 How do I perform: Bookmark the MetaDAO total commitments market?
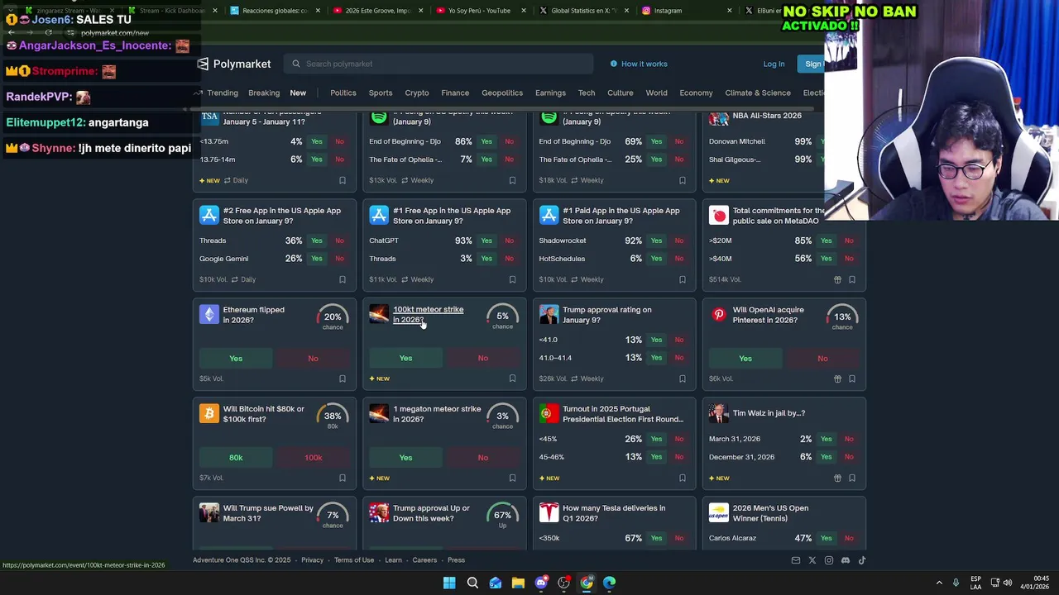point(852,279)
